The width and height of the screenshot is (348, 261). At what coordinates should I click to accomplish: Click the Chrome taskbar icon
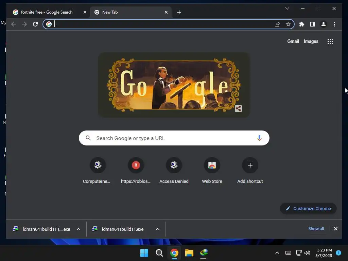[174, 253]
